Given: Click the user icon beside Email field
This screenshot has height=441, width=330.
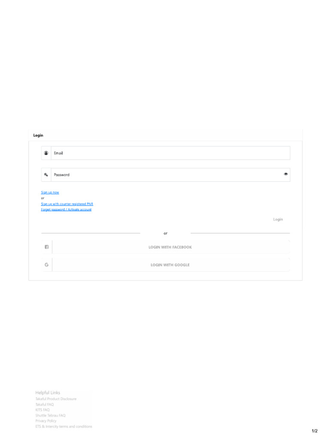Looking at the screenshot, I should (x=46, y=153).
